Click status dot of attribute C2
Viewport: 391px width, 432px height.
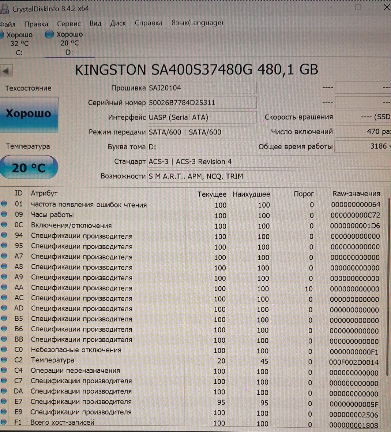click(4, 360)
